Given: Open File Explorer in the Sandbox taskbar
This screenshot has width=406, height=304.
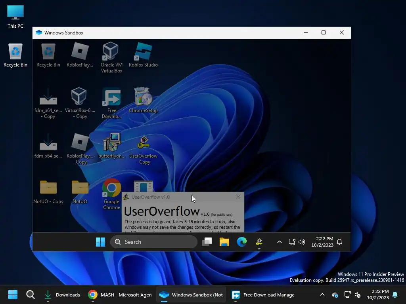Looking at the screenshot, I should (x=224, y=242).
